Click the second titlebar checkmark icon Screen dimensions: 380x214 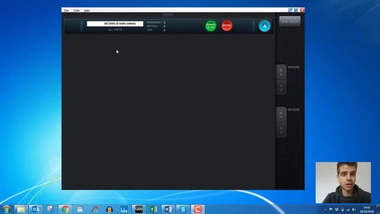pyautogui.click(x=296, y=10)
